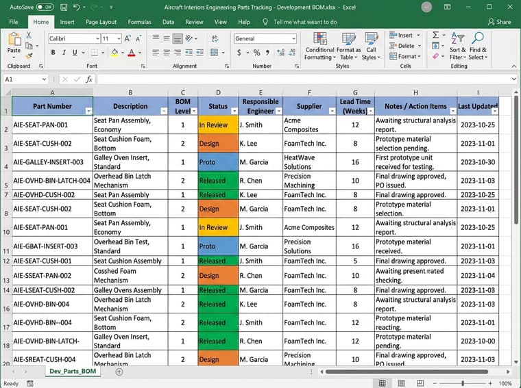The height and width of the screenshot is (388, 521).
Task: Click the Tell me search box
Action: coord(305,22)
